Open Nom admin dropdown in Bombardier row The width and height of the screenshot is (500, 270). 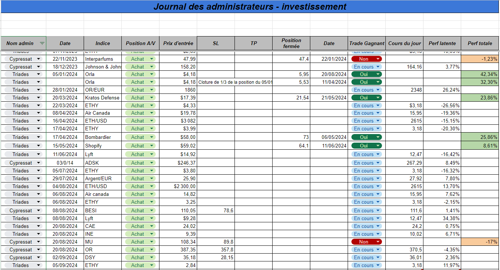click(38, 137)
